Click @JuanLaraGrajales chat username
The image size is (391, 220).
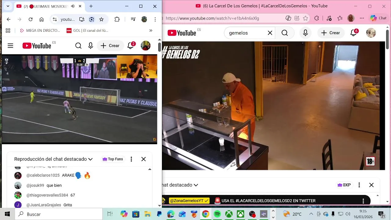point(44,205)
